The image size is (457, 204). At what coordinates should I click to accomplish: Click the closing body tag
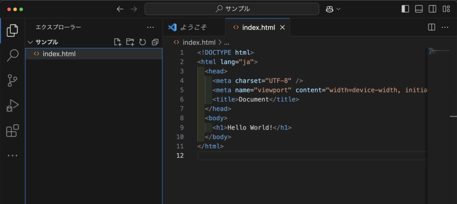[218, 137]
